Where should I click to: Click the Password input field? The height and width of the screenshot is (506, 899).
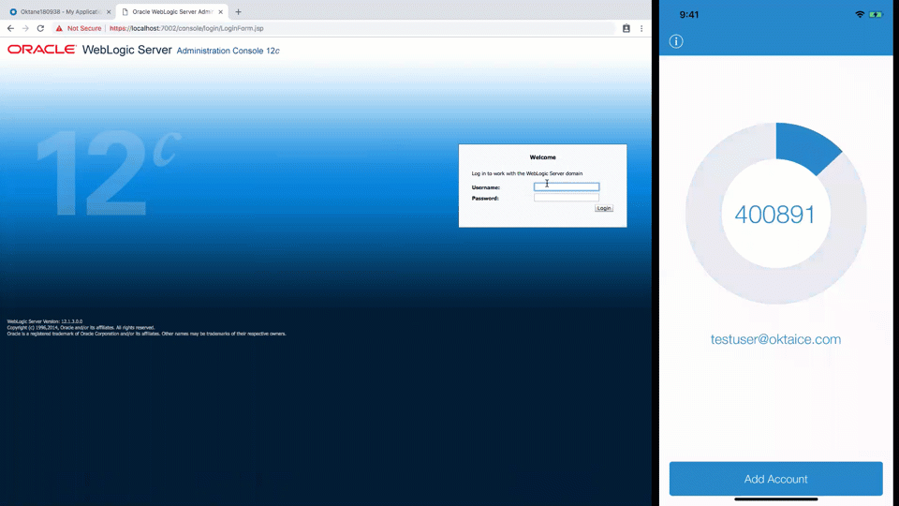pos(567,198)
